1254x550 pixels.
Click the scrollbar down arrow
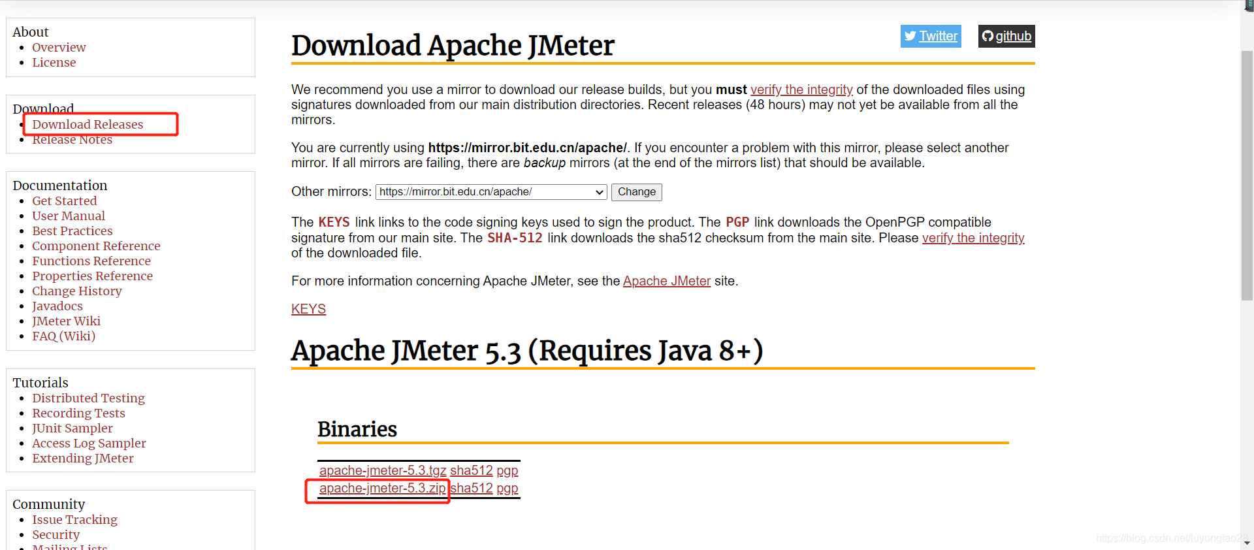tap(1247, 543)
